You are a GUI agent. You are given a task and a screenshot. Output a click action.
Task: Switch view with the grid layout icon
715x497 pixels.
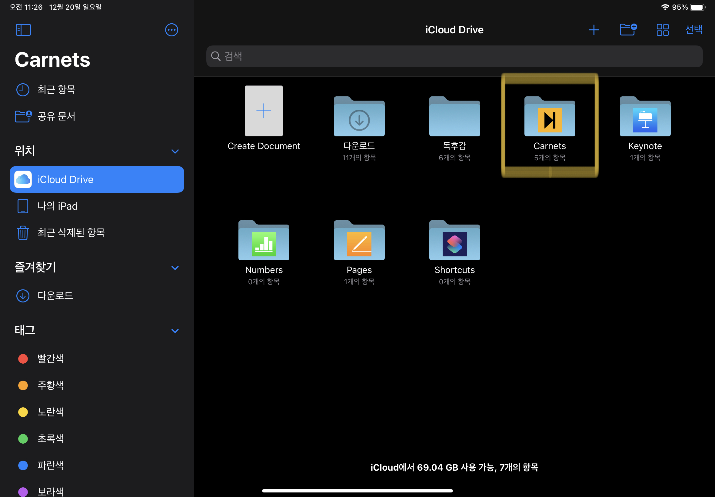tap(662, 30)
